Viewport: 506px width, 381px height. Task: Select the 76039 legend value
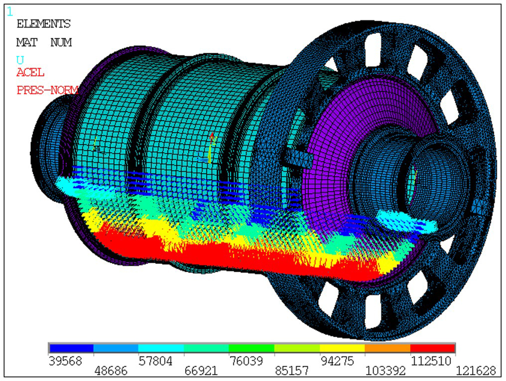pos(246,361)
